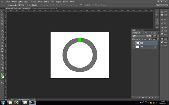Open the Info panel
Screen dimensions: 169x105
pyautogui.click(x=164, y=15)
